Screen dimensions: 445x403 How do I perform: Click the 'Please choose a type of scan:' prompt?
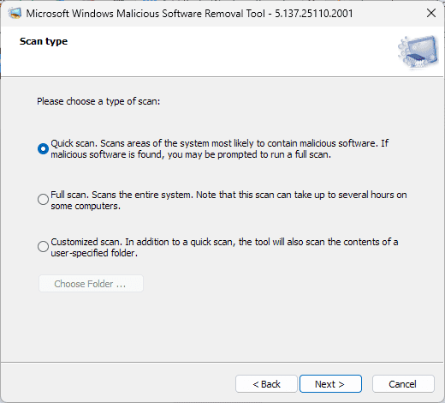click(98, 101)
